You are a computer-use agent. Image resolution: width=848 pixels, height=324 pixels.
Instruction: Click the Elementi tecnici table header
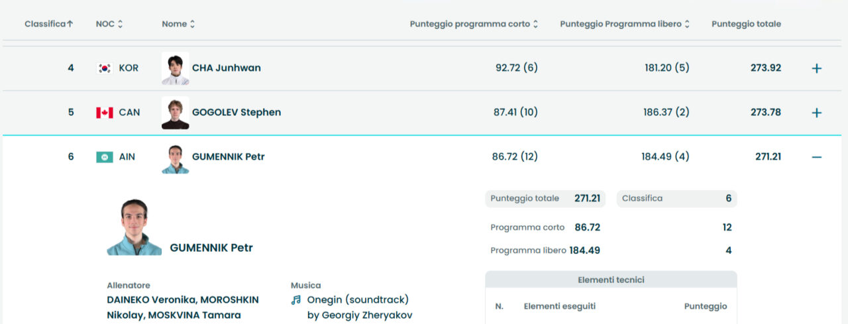(610, 280)
